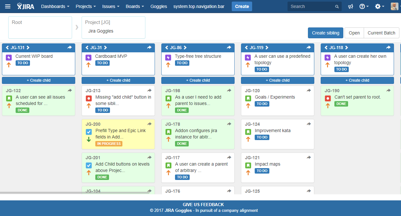Click share arrow on JG-131 header
The width and height of the screenshot is (401, 216).
(70, 48)
